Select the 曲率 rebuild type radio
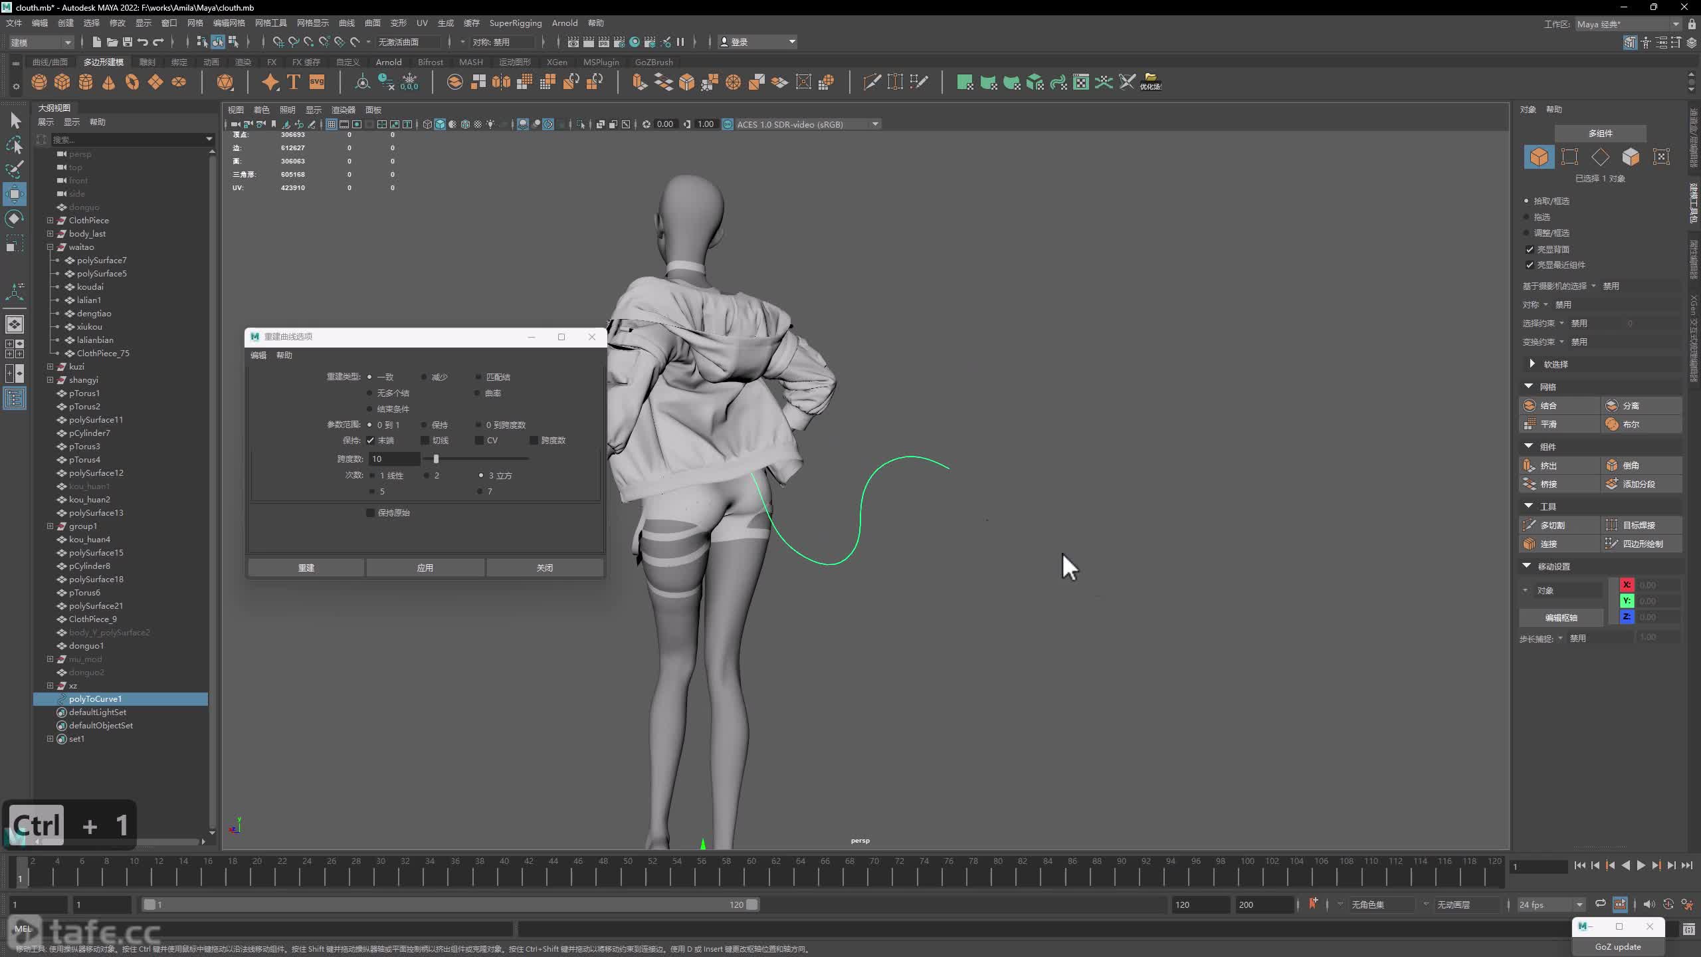Viewport: 1701px width, 957px height. coord(478,393)
